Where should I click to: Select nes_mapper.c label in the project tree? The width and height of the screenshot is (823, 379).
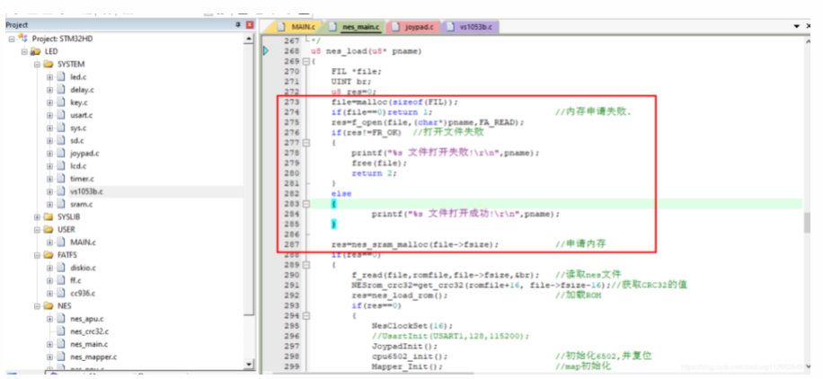click(x=93, y=357)
